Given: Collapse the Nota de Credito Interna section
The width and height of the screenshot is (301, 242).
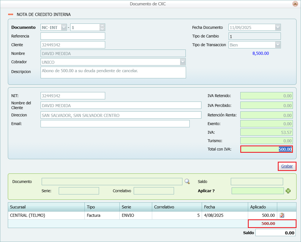Looking at the screenshot, I should tap(11, 14).
